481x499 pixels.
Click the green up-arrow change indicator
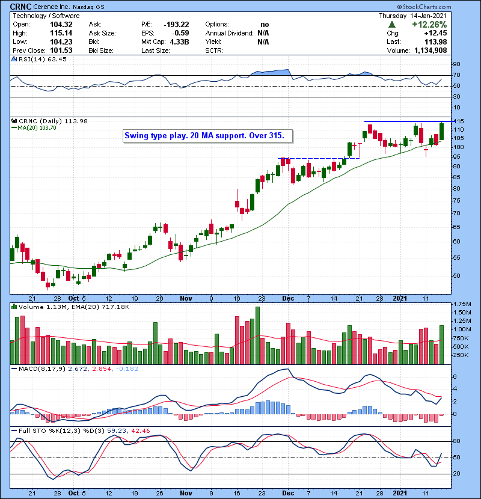(392, 24)
